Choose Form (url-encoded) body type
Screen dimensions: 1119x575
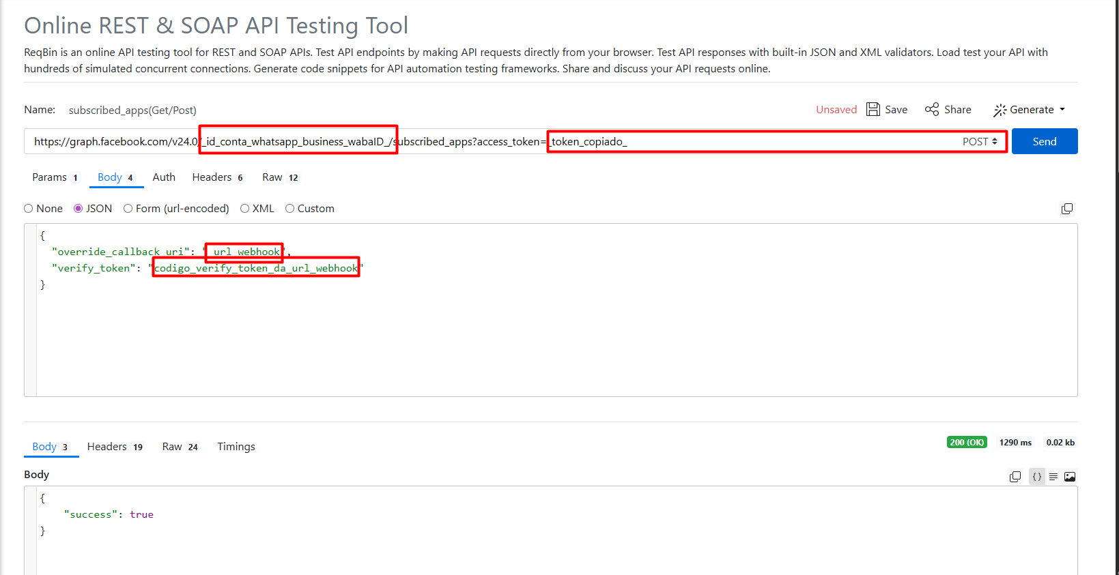click(128, 209)
